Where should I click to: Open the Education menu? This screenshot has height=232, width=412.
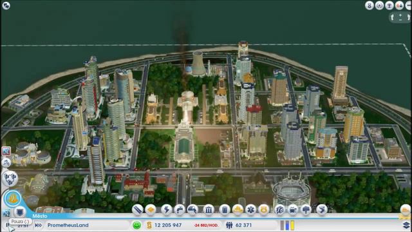280,209
